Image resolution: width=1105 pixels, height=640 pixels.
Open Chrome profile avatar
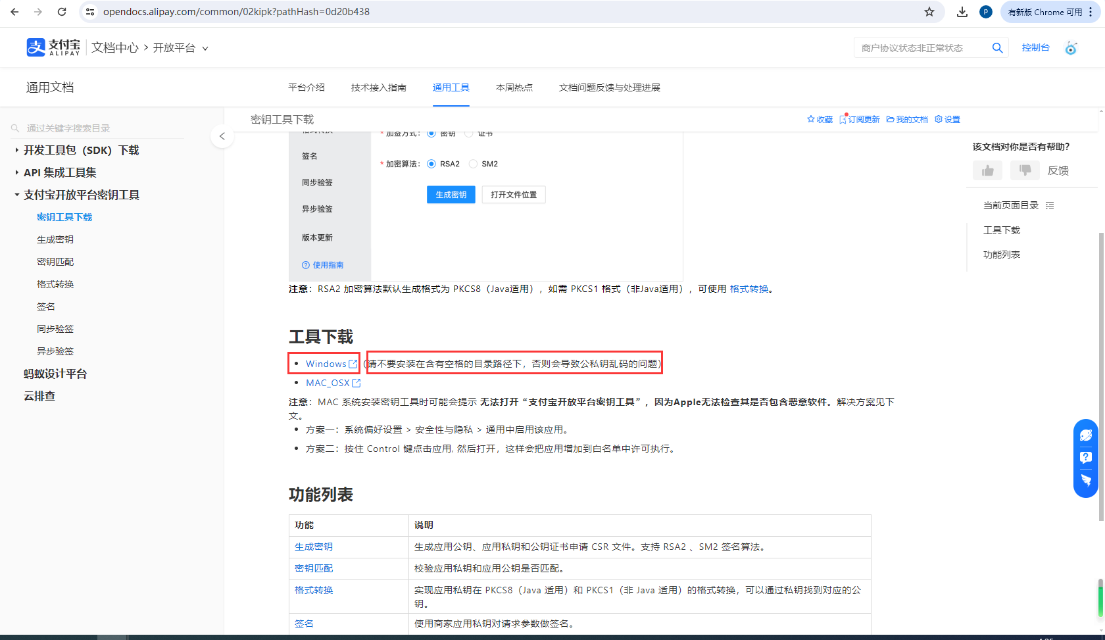[985, 12]
